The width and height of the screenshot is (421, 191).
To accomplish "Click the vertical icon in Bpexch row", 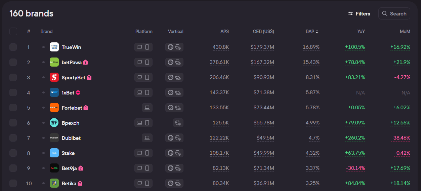I will pyautogui.click(x=178, y=123).
